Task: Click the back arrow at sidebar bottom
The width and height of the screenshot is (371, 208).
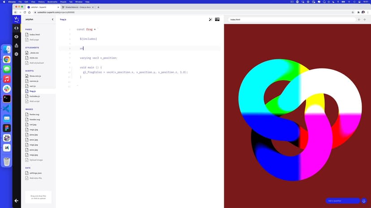Action: click(x=17, y=201)
